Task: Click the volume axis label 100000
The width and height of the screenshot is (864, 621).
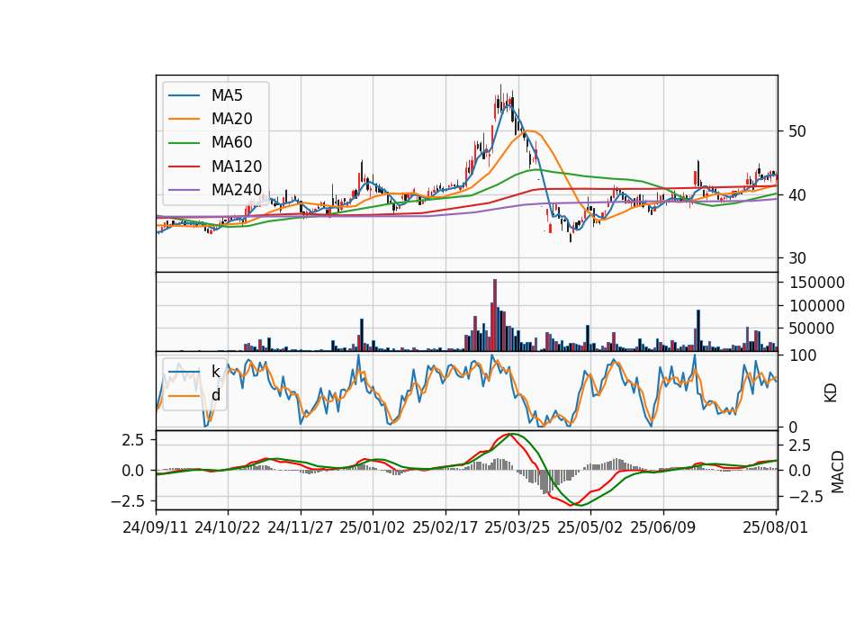Action: pos(816,306)
